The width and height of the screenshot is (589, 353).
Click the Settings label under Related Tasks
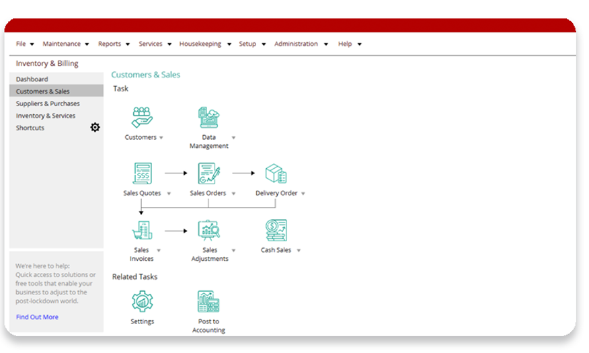pyautogui.click(x=143, y=321)
